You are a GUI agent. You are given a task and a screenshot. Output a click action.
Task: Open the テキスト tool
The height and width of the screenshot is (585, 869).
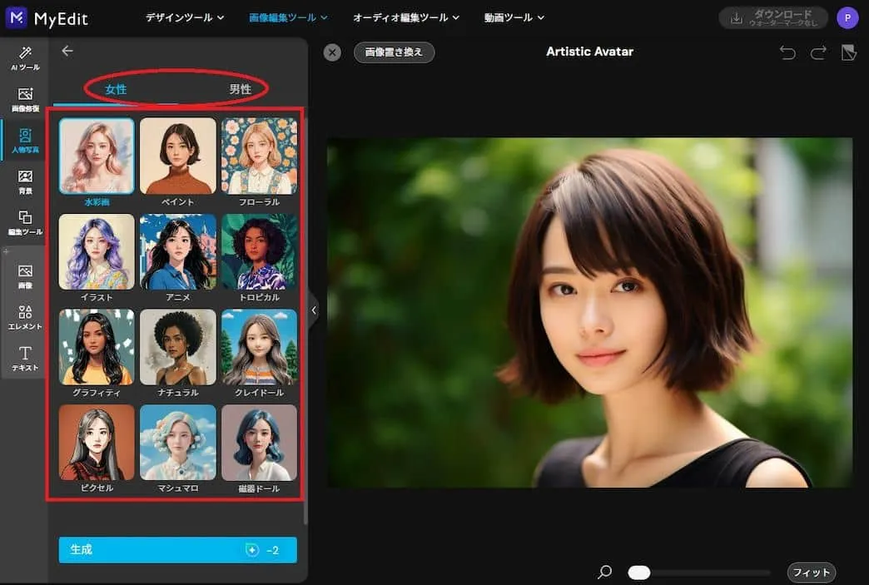click(x=24, y=356)
